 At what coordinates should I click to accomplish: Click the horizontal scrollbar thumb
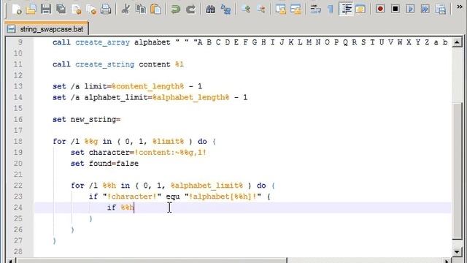pos(152,261)
